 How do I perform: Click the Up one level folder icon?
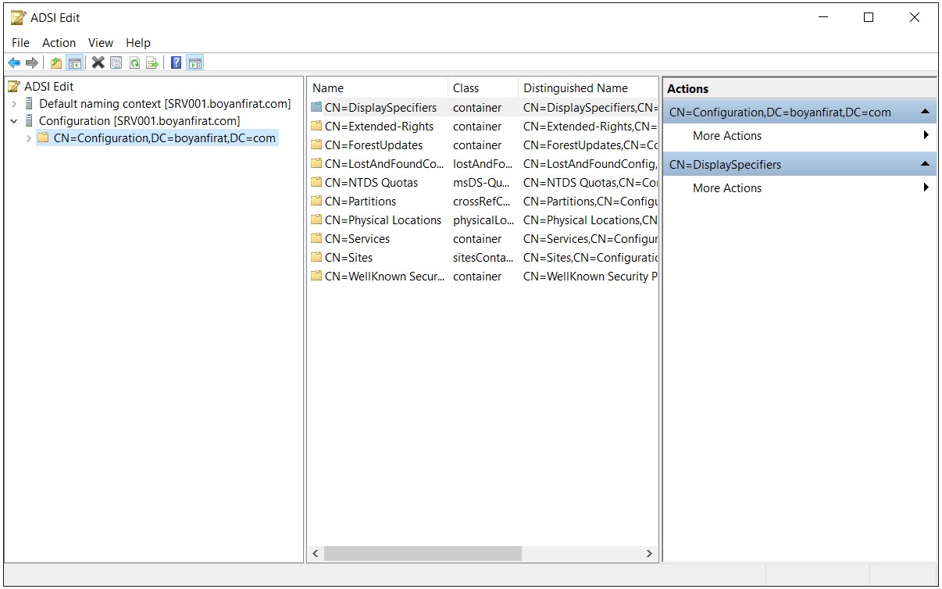[x=56, y=63]
